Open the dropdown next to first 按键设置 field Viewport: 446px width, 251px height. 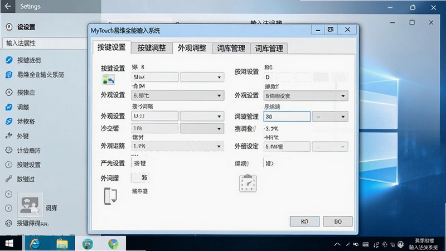pos(202,77)
